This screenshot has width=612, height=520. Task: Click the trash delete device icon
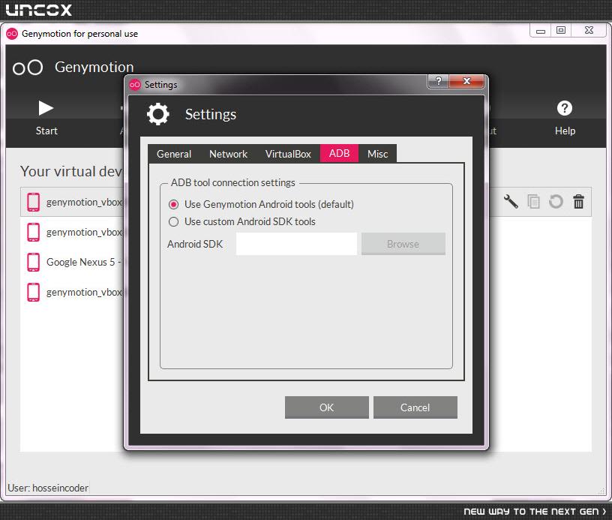(x=578, y=201)
